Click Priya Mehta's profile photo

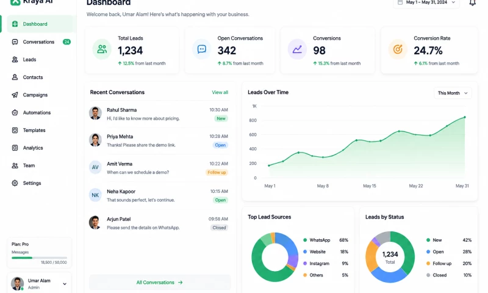(x=95, y=140)
